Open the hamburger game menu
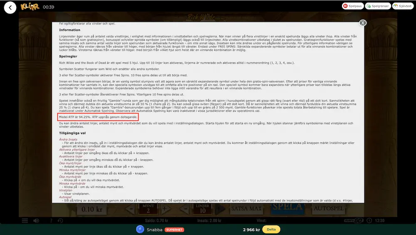 pyautogui.click(x=25, y=220)
